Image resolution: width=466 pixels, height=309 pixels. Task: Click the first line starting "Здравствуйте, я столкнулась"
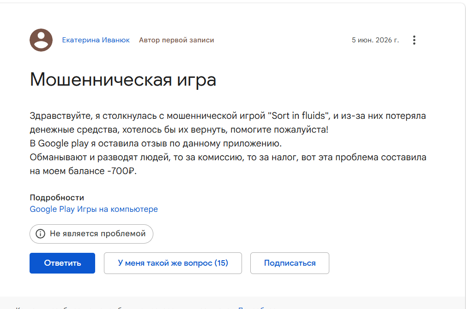228,116
